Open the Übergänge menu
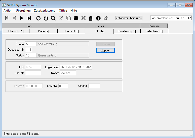 (23, 11)
